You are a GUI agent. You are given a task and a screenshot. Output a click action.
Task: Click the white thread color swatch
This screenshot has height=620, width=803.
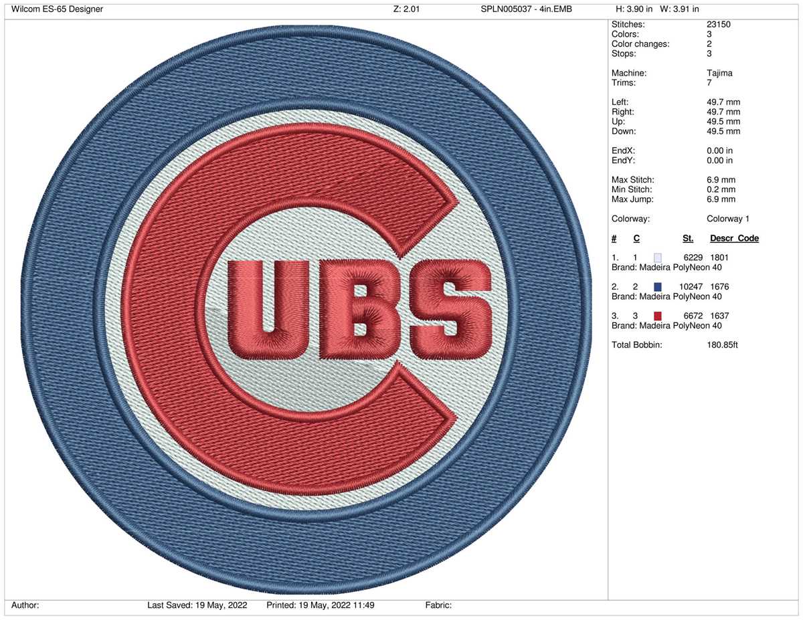[x=658, y=257]
